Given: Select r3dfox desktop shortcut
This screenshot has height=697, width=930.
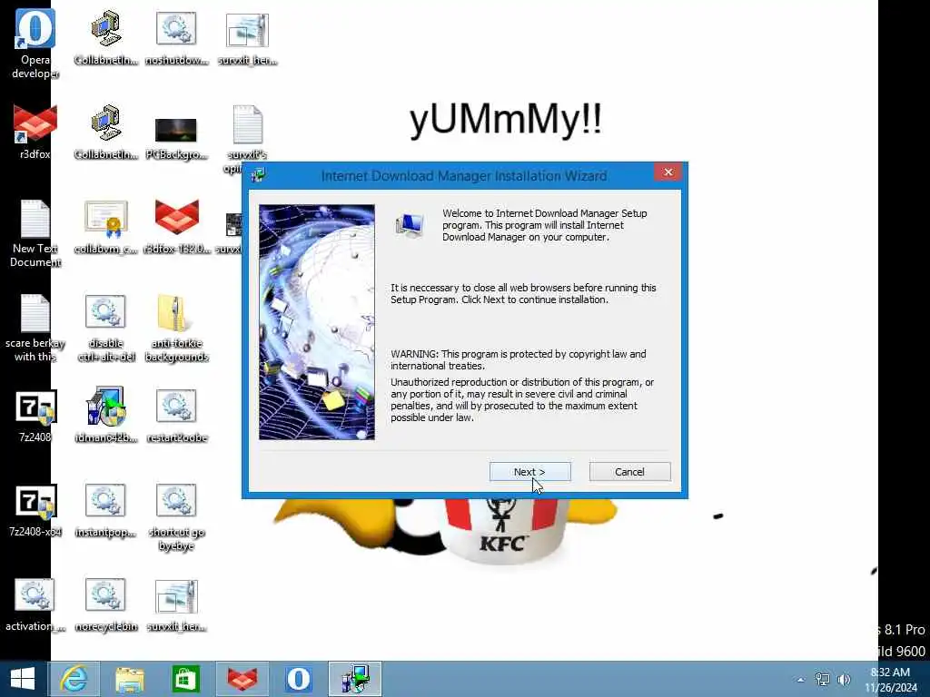Looking at the screenshot, I should 35,132.
